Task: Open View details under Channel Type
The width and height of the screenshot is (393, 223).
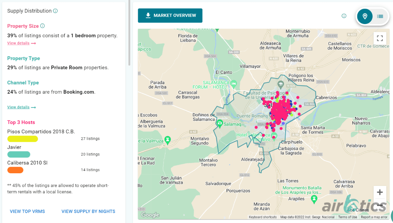Action: coord(18,107)
